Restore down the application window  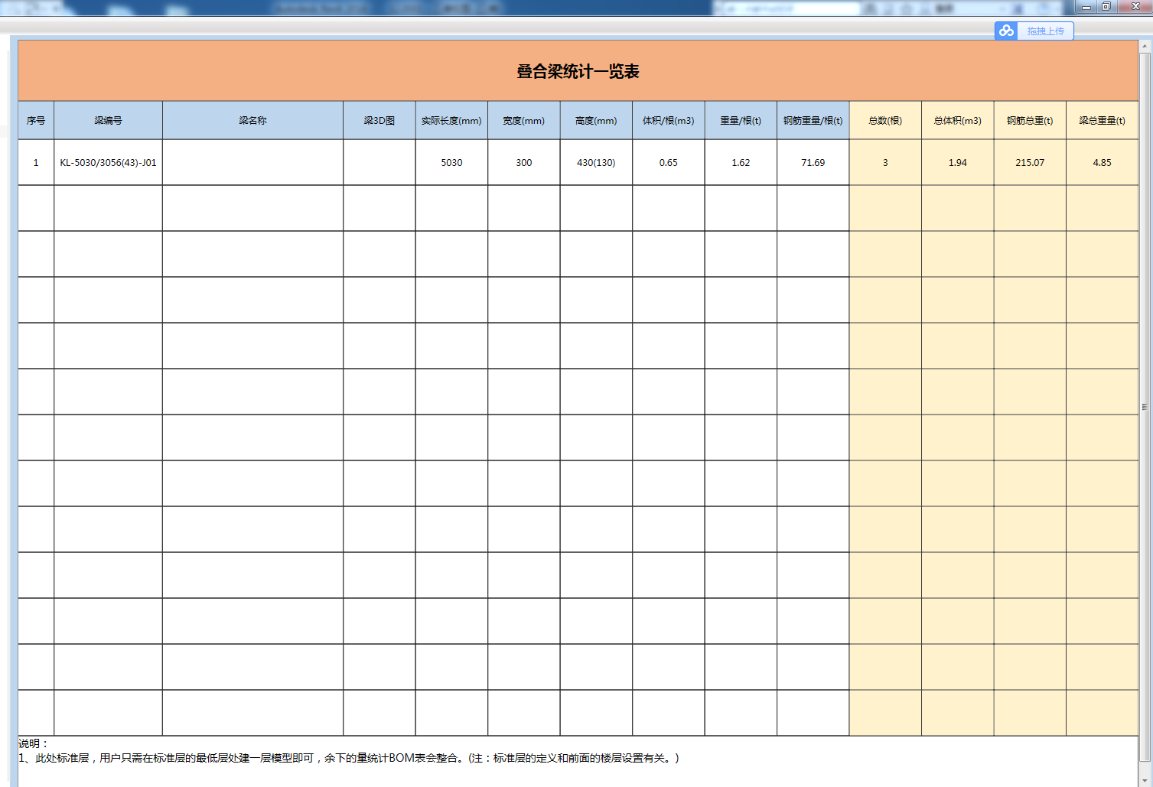pos(1106,7)
